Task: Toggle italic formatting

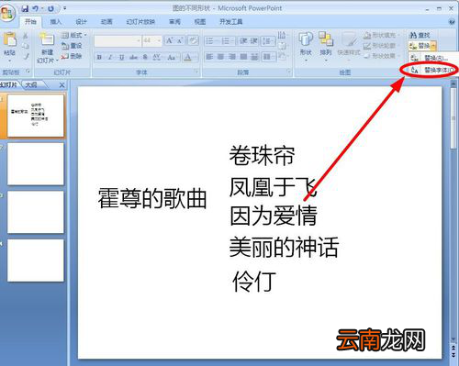Action: coord(110,57)
